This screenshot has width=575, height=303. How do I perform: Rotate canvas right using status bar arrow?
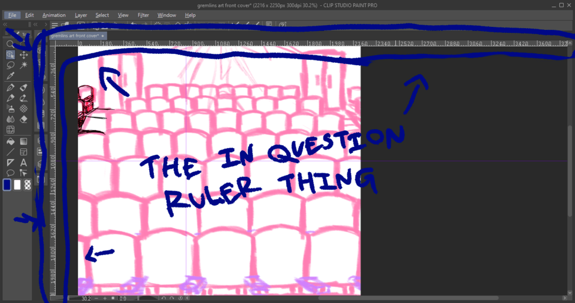(x=172, y=299)
